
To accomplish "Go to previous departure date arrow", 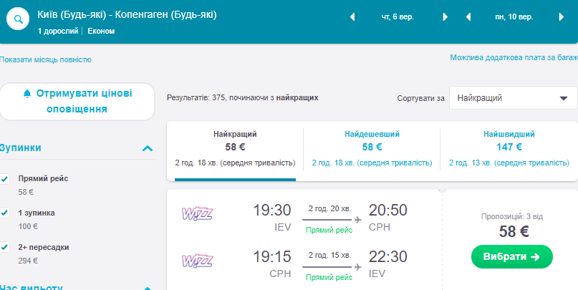I will click(x=352, y=17).
